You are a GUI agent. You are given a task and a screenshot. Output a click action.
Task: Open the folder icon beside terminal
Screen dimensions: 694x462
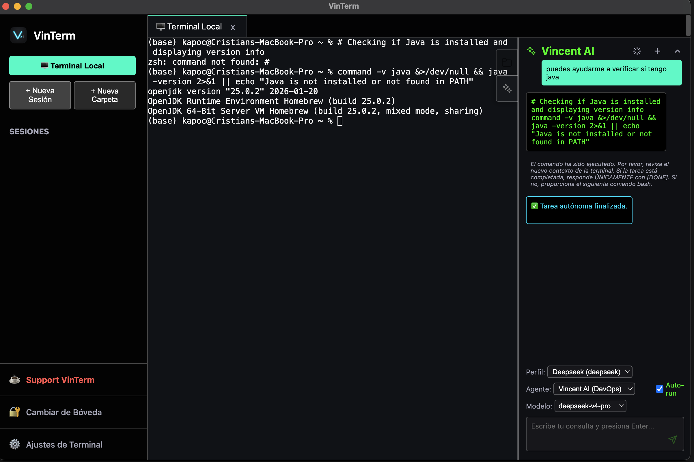[507, 62]
